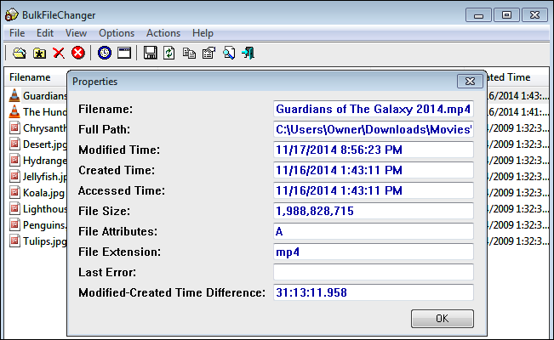
Task: Click the VLC icon beside Guardians file
Action: coord(14,95)
